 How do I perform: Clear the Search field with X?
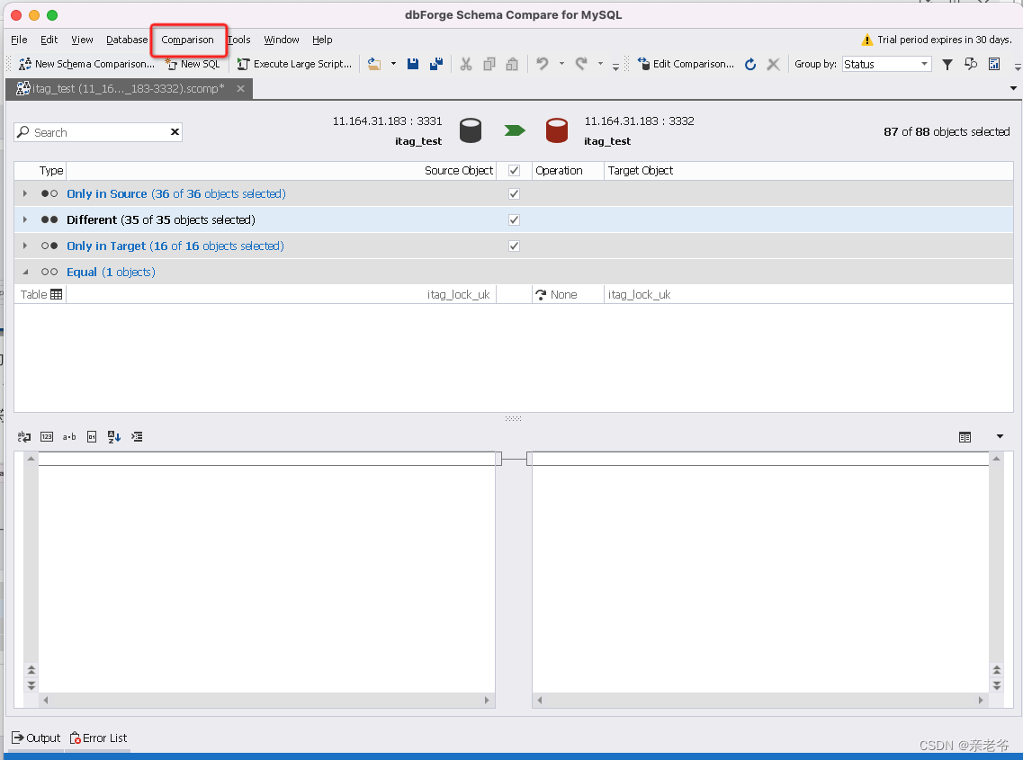175,132
